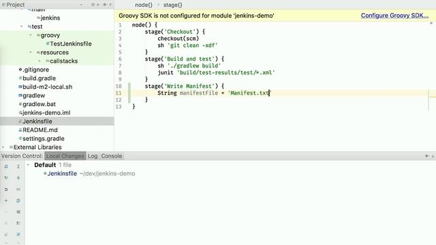Click the node{} breadcrumb

pyautogui.click(x=144, y=5)
